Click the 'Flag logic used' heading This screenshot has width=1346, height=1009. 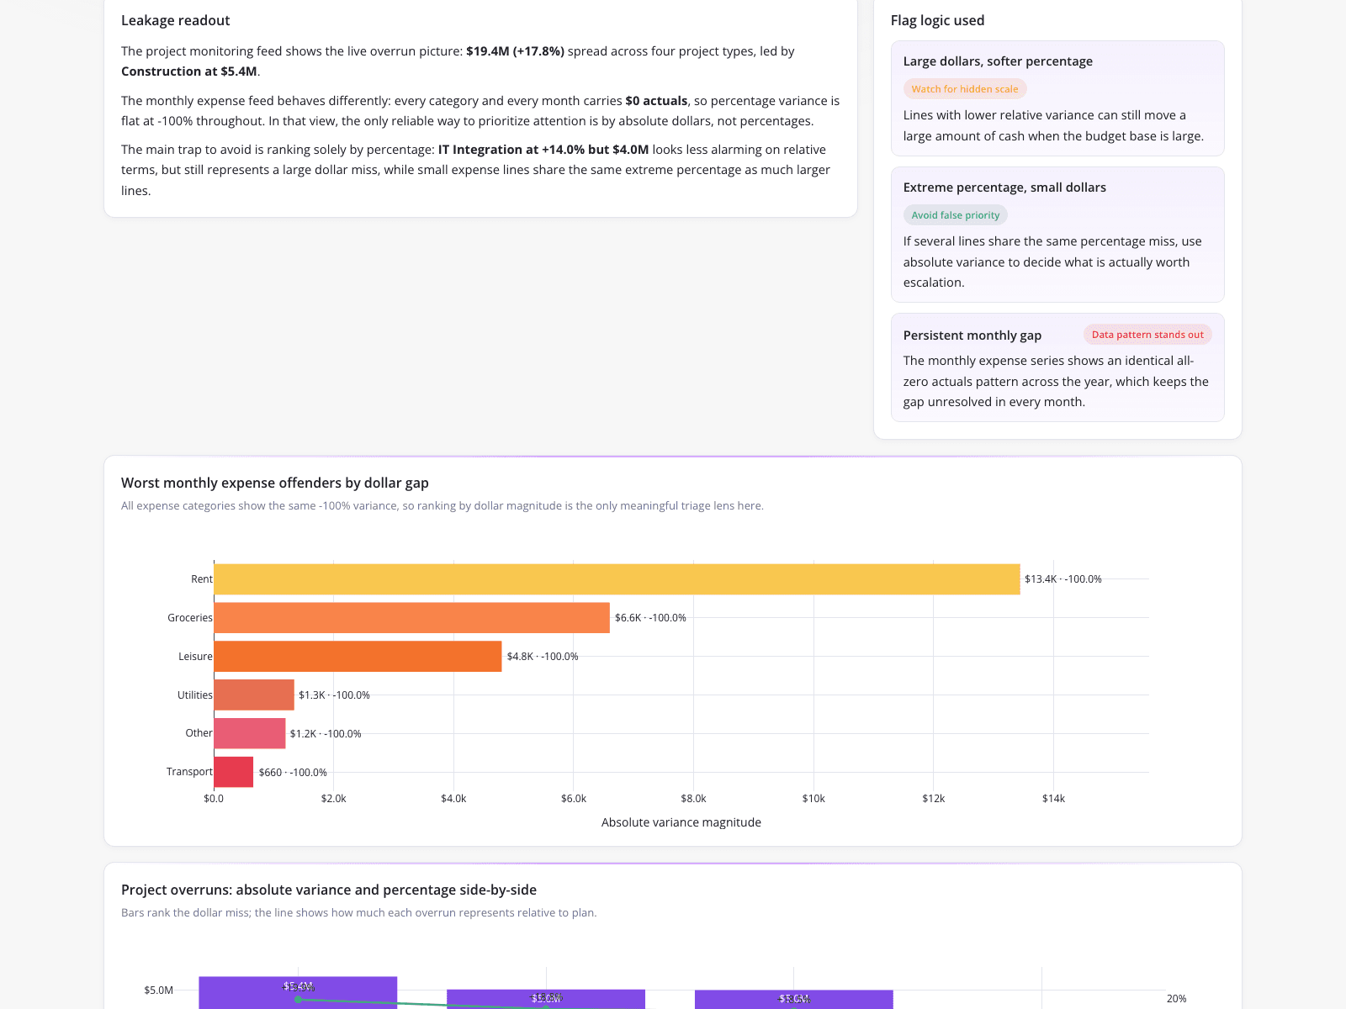(937, 20)
